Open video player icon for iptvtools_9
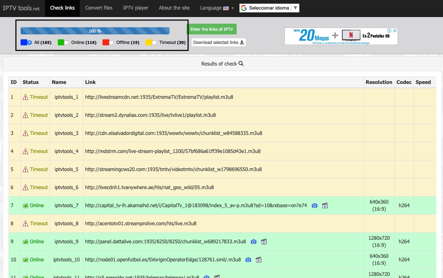 264,242
